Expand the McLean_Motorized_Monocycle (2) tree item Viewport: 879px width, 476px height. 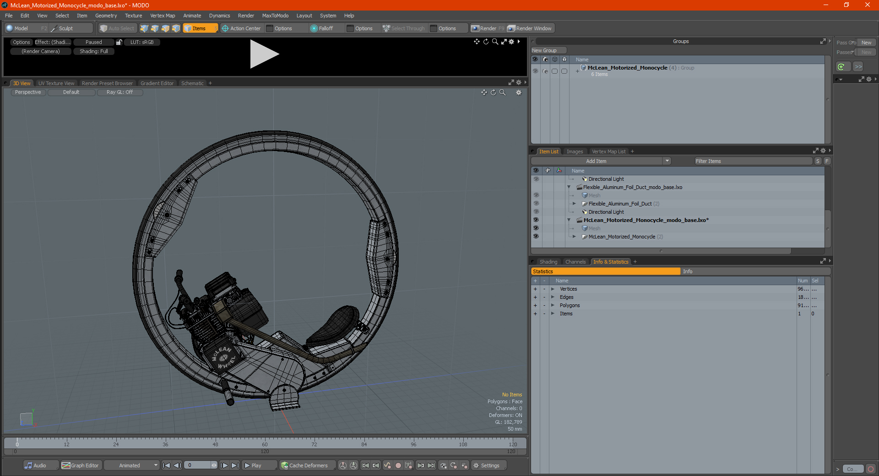coord(574,237)
